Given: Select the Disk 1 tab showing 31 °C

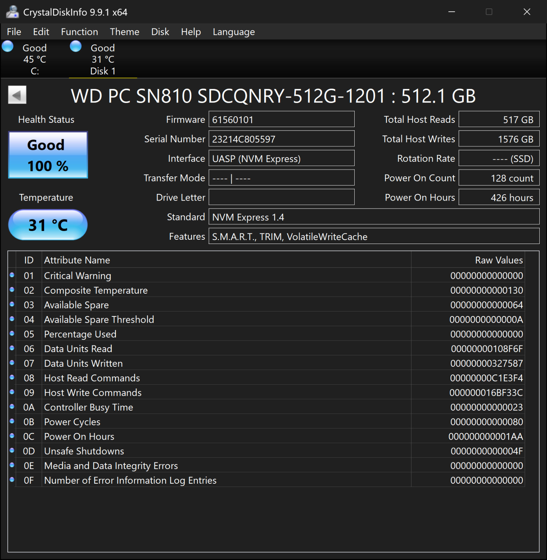Looking at the screenshot, I should [103, 59].
